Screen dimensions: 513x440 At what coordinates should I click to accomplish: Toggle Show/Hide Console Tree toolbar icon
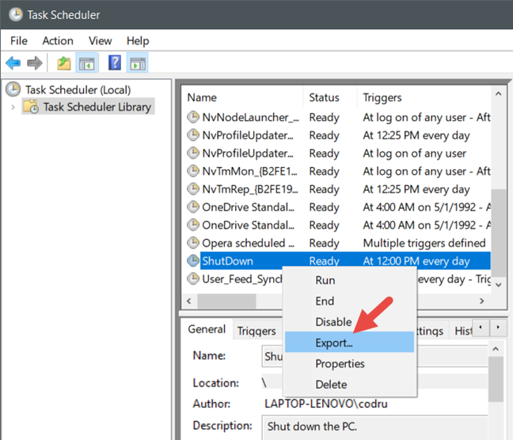(86, 63)
